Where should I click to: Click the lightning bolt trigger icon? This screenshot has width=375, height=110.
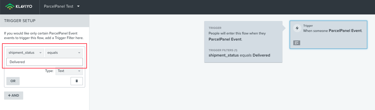[297, 28]
